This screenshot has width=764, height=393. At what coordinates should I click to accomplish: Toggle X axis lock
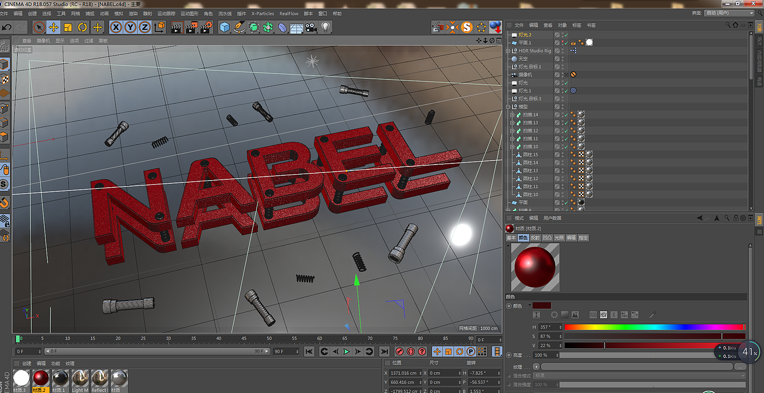pyautogui.click(x=115, y=27)
